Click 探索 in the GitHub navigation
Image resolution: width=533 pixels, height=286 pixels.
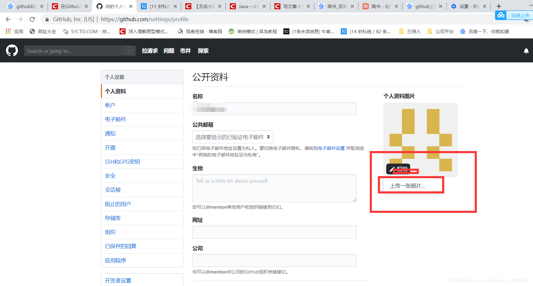pos(203,50)
